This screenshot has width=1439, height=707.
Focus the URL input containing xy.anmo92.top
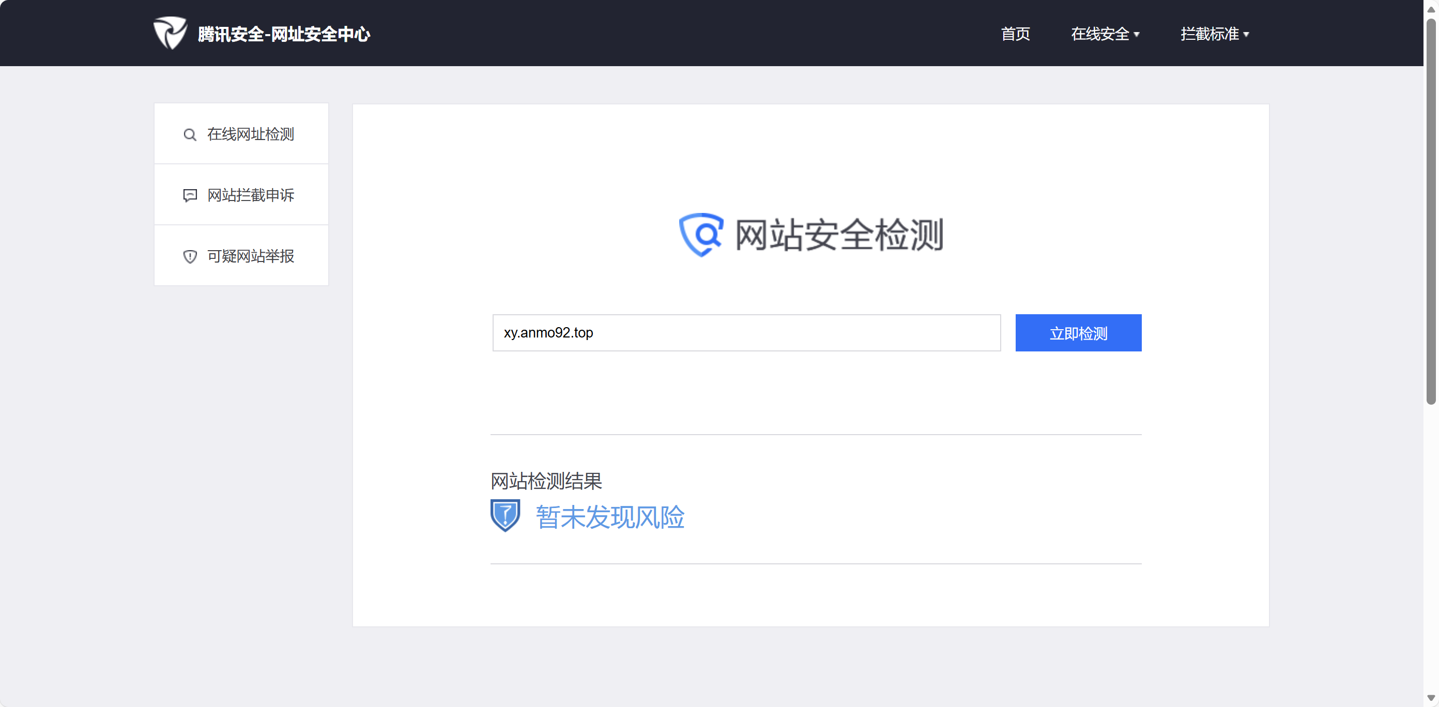pos(746,333)
